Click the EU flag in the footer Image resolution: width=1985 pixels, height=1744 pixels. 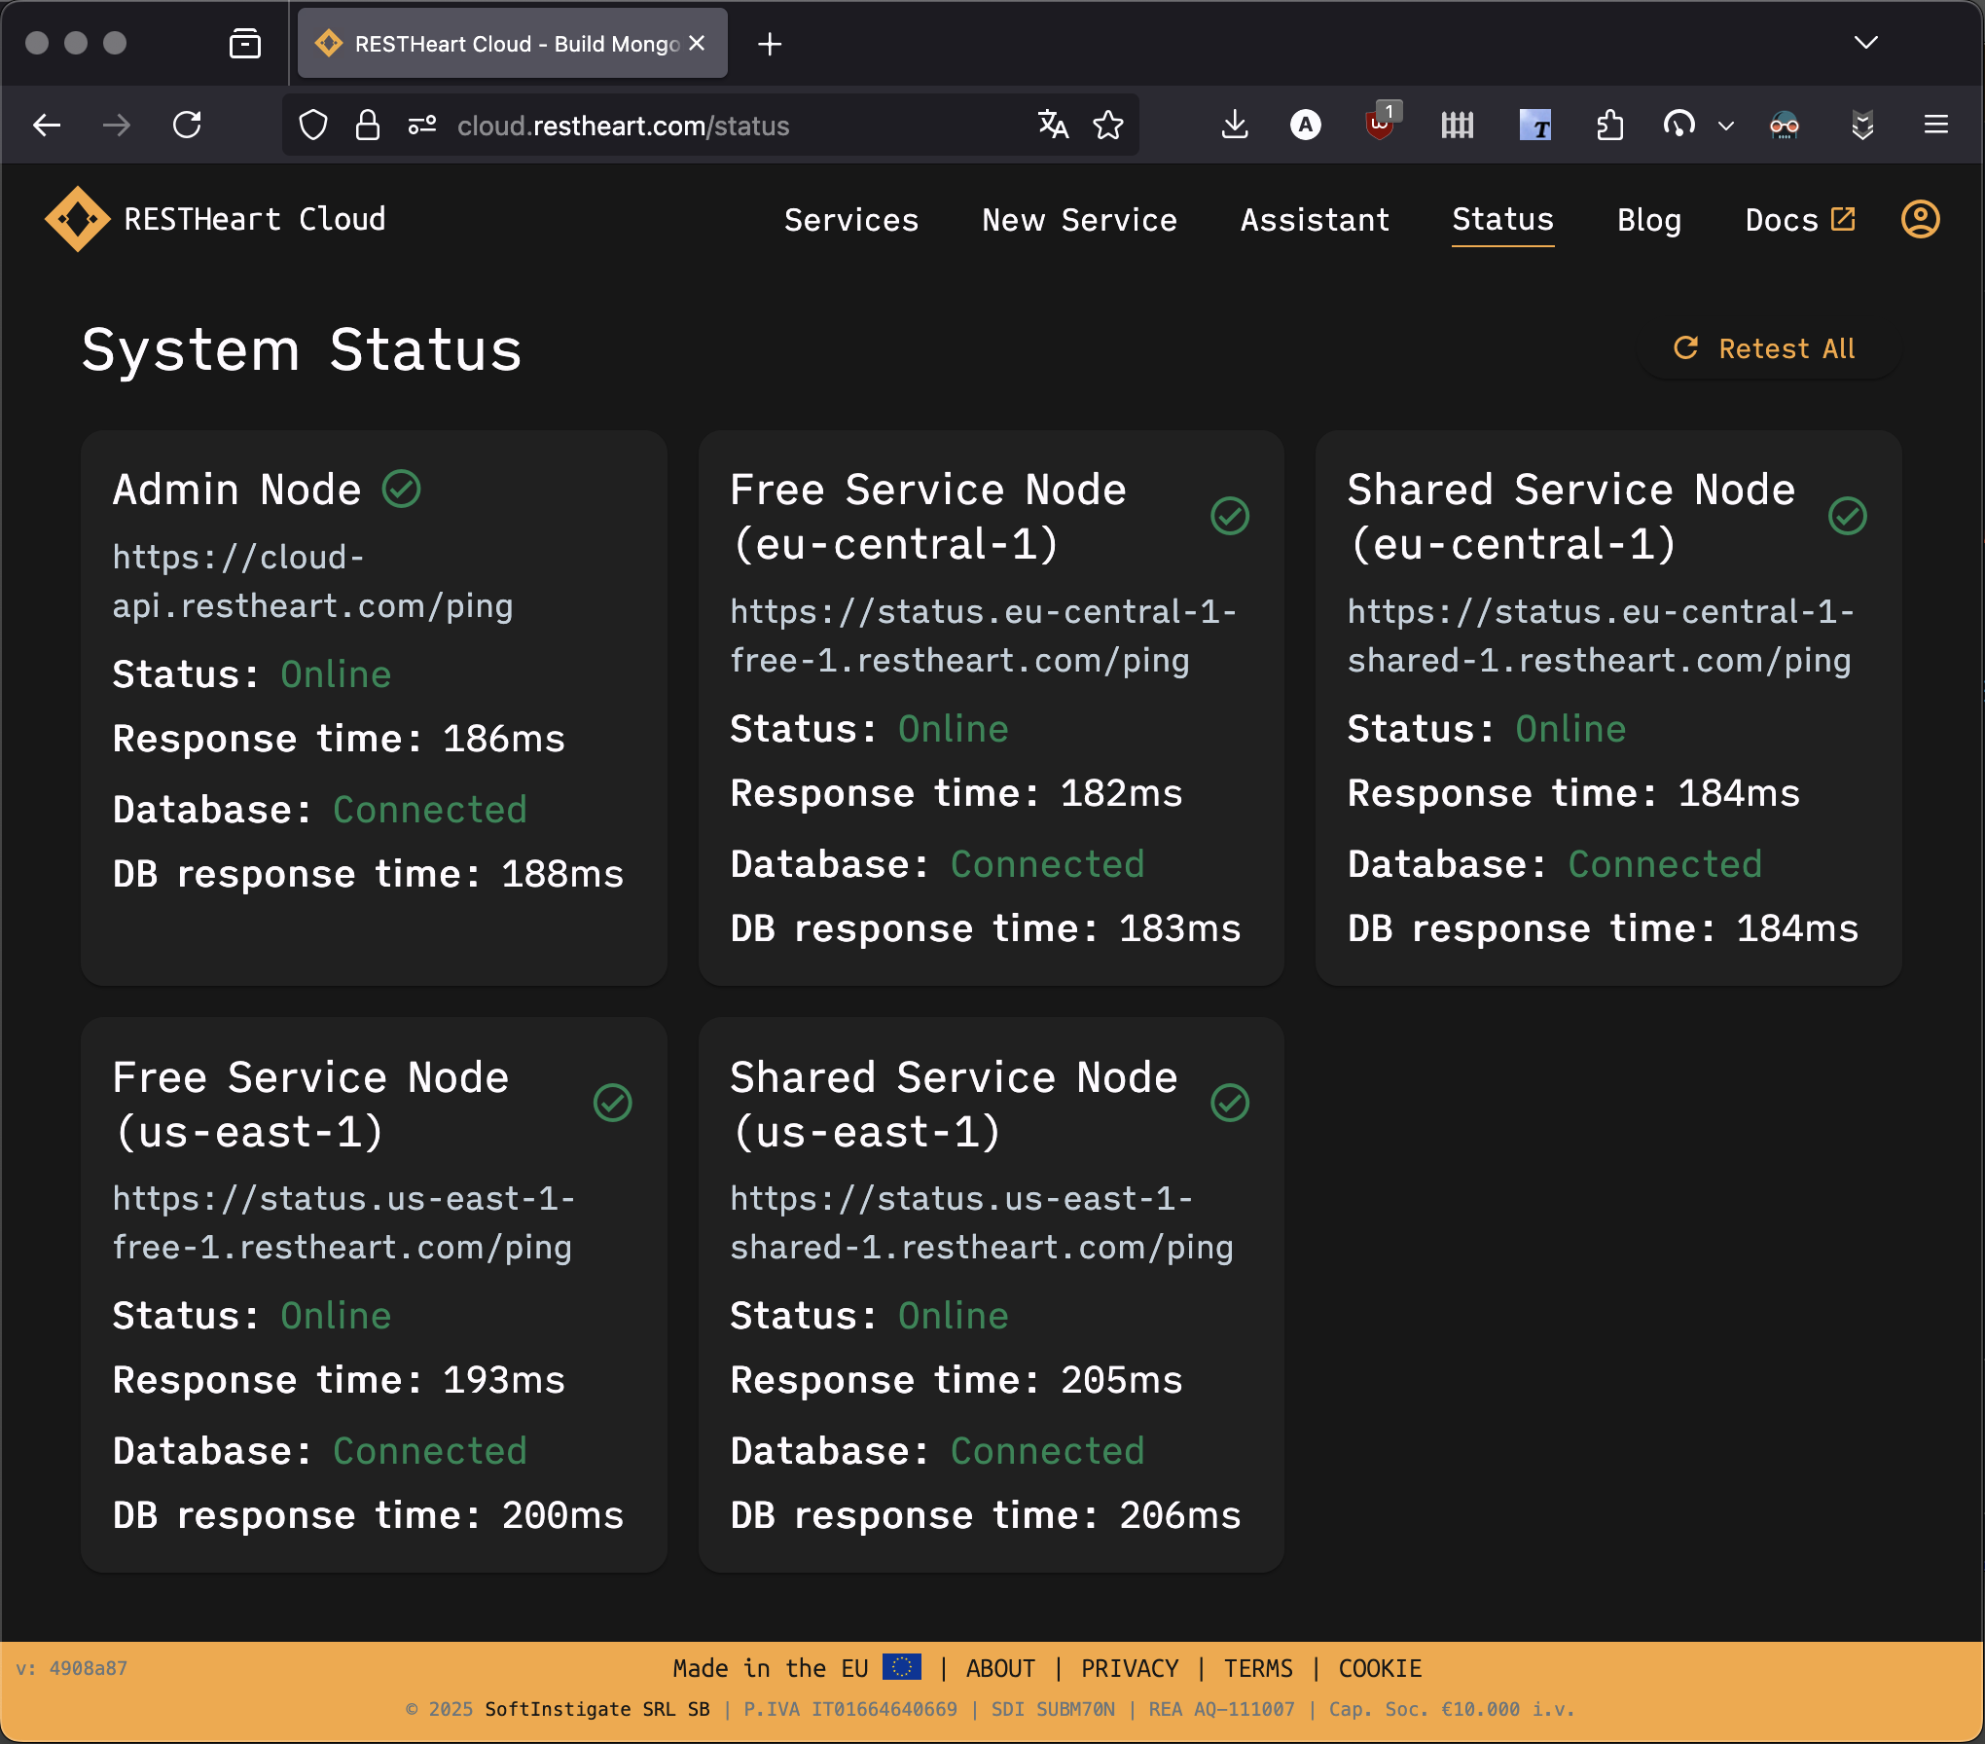tap(902, 1667)
